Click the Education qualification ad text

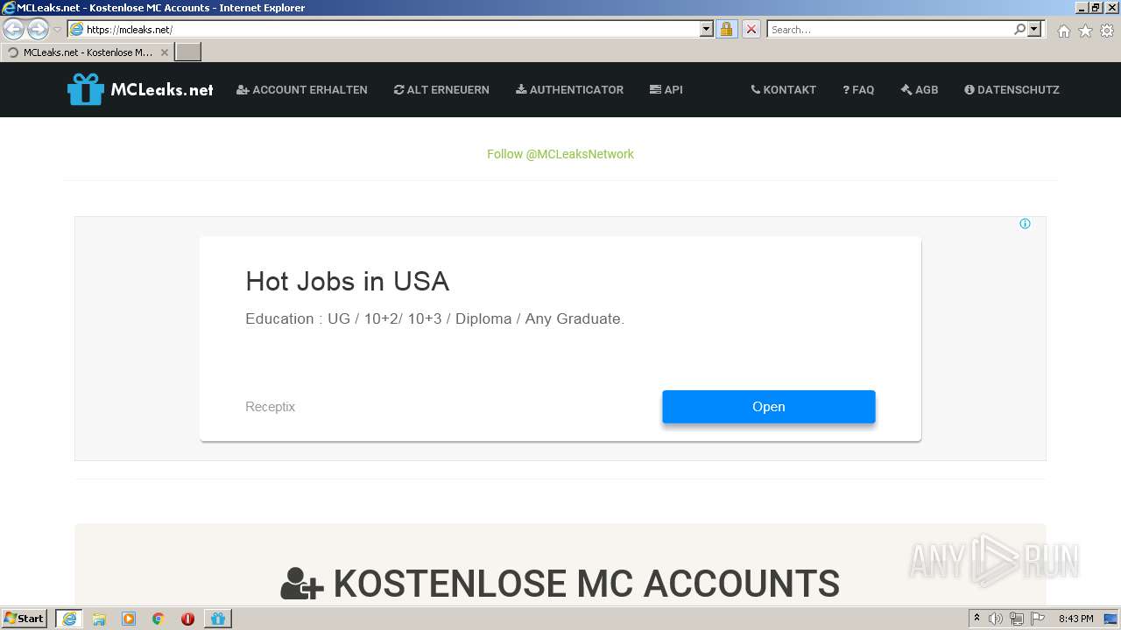434,318
